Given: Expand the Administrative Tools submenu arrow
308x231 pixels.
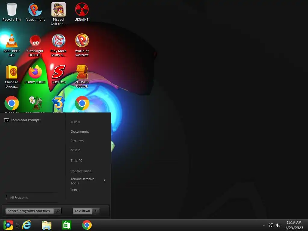Looking at the screenshot, I should (x=104, y=180).
